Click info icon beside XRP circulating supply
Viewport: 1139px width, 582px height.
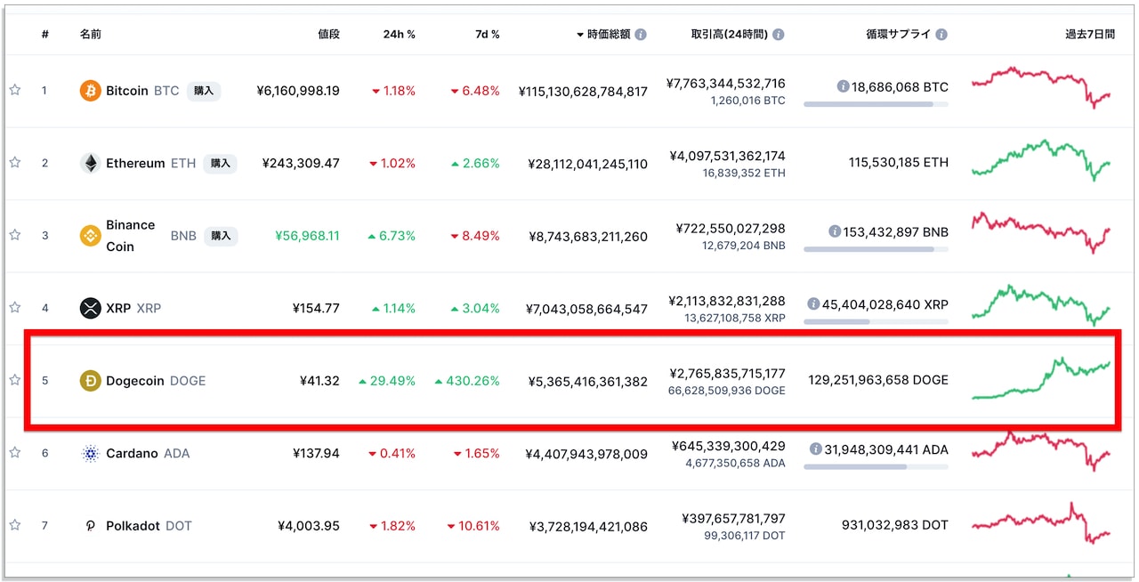pos(813,303)
